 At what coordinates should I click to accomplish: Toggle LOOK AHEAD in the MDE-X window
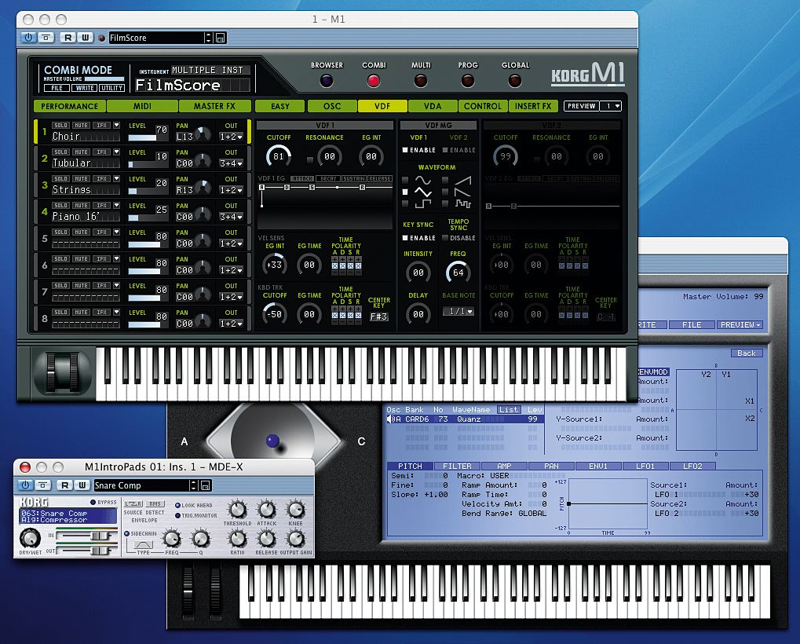coord(177,505)
